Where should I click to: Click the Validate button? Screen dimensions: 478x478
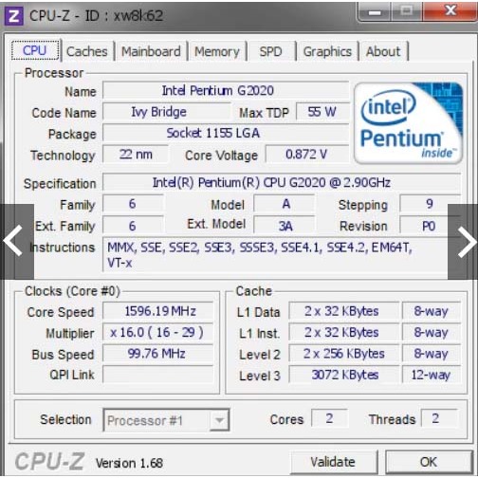click(x=333, y=462)
